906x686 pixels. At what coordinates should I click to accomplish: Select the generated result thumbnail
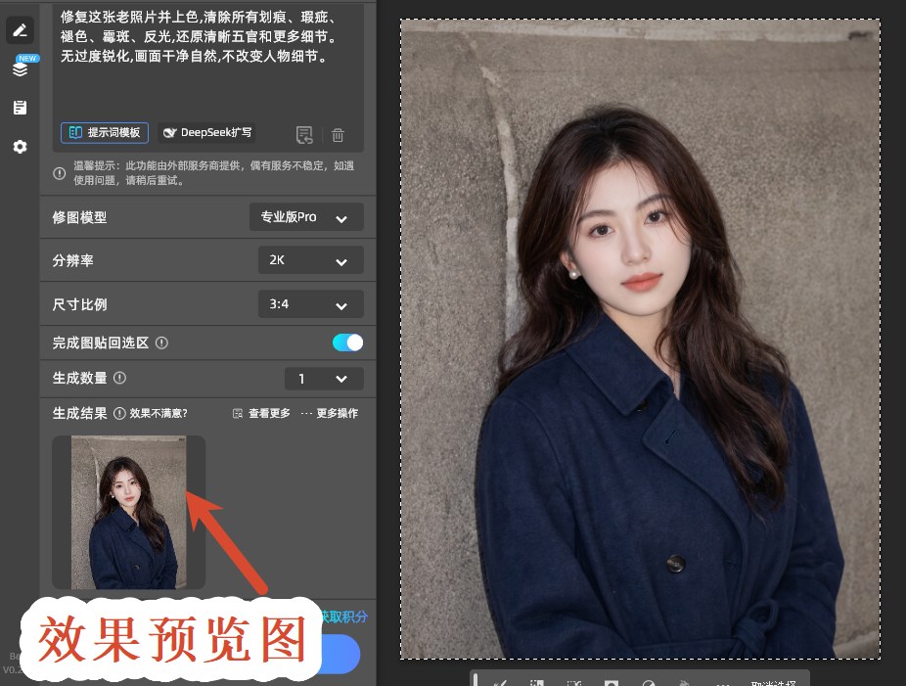pos(129,512)
